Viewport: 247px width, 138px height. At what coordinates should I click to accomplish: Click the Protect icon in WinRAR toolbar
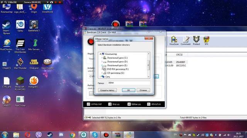click(x=196, y=41)
